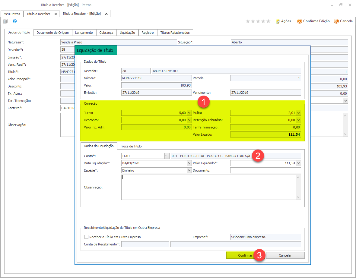Click the Empresa field 'Selecione uma empresa.'
This screenshot has width=356, height=278.
pos(265,237)
